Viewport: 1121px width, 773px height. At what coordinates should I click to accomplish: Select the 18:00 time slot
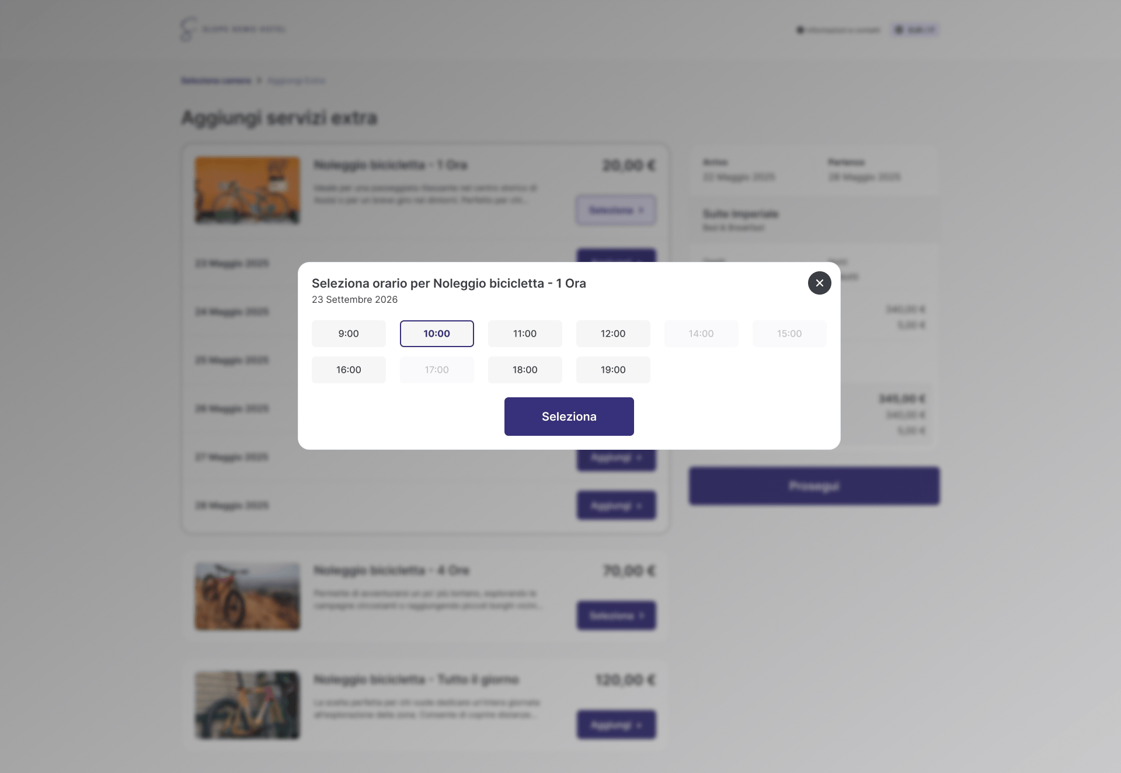click(x=525, y=370)
